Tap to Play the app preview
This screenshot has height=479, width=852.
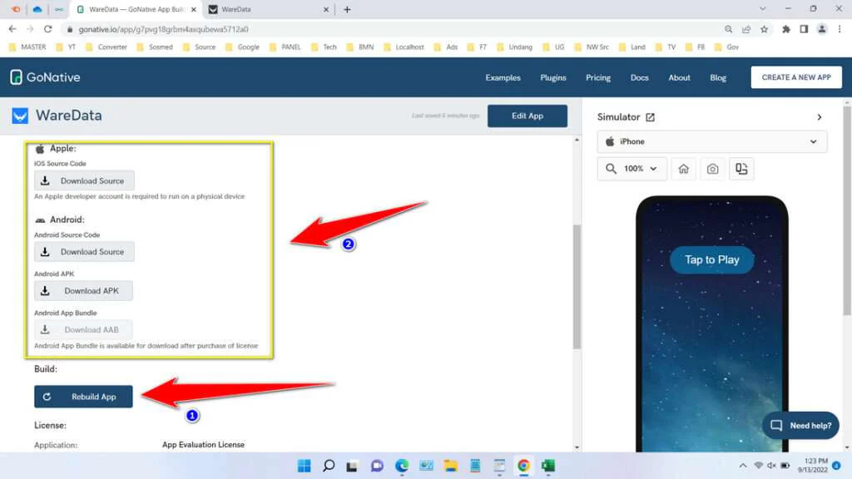tap(711, 259)
